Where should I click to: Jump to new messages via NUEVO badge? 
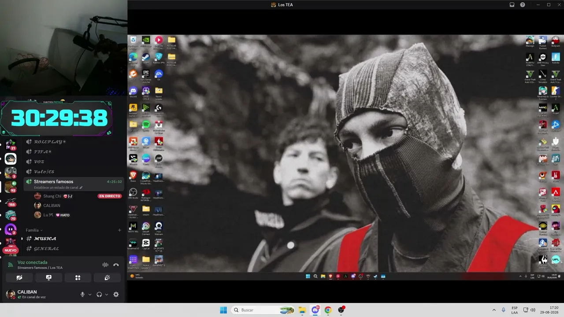[x=10, y=250]
